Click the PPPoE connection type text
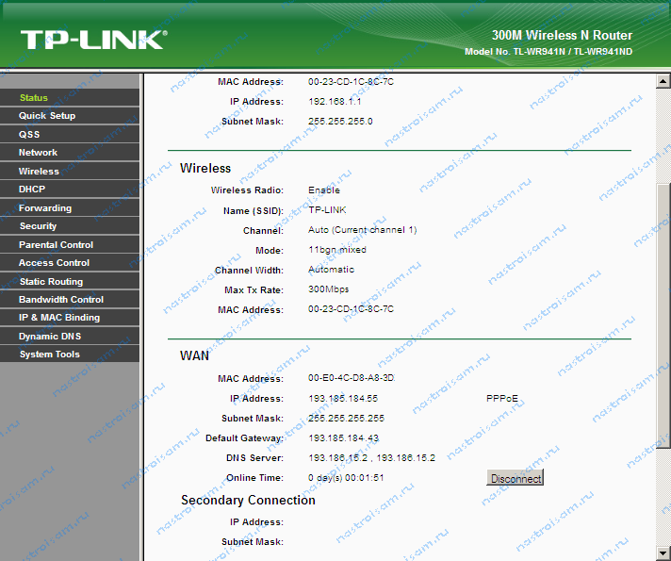 tap(502, 398)
